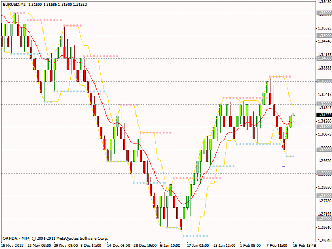Select the 25 Jan 12:00 time label

(x=224, y=246)
